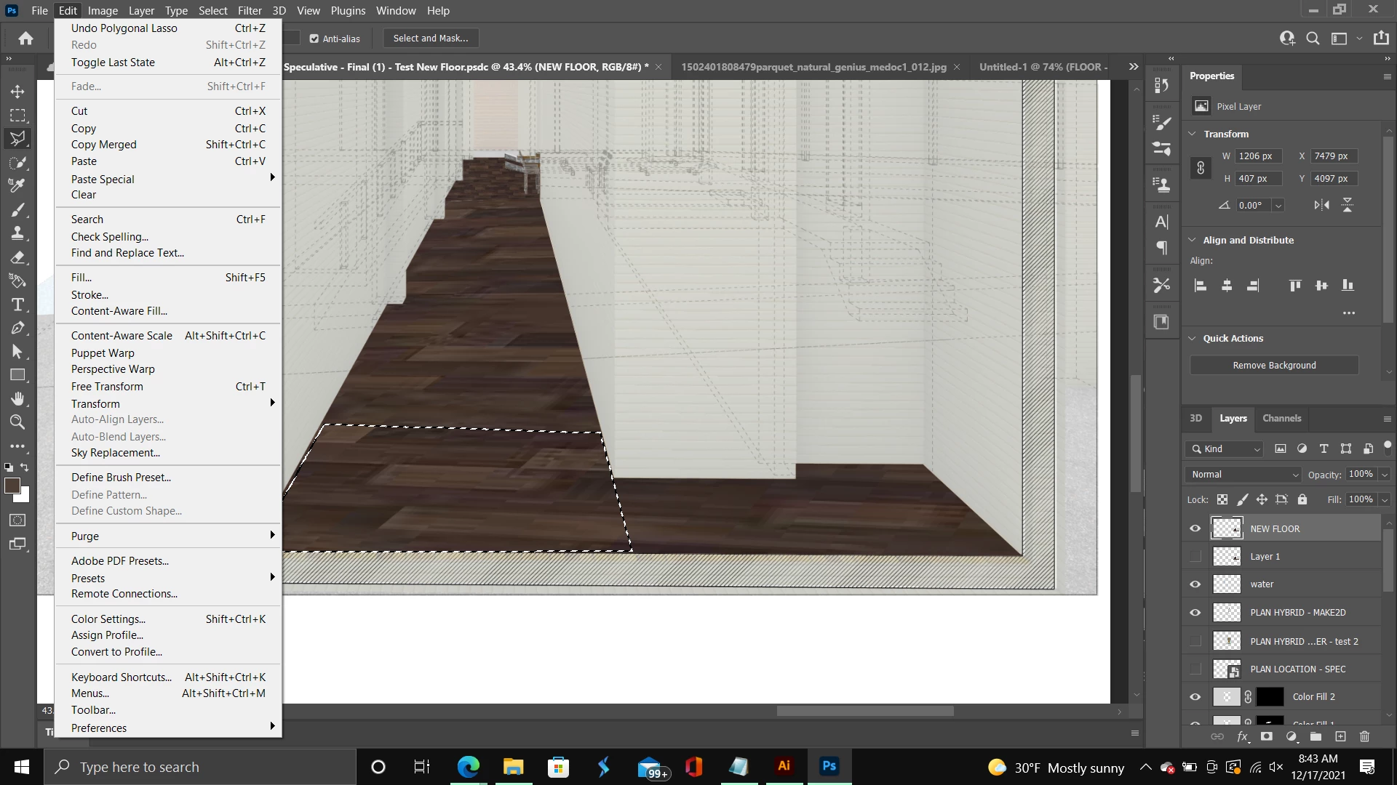Hide the water layer
The image size is (1397, 785).
(x=1195, y=584)
